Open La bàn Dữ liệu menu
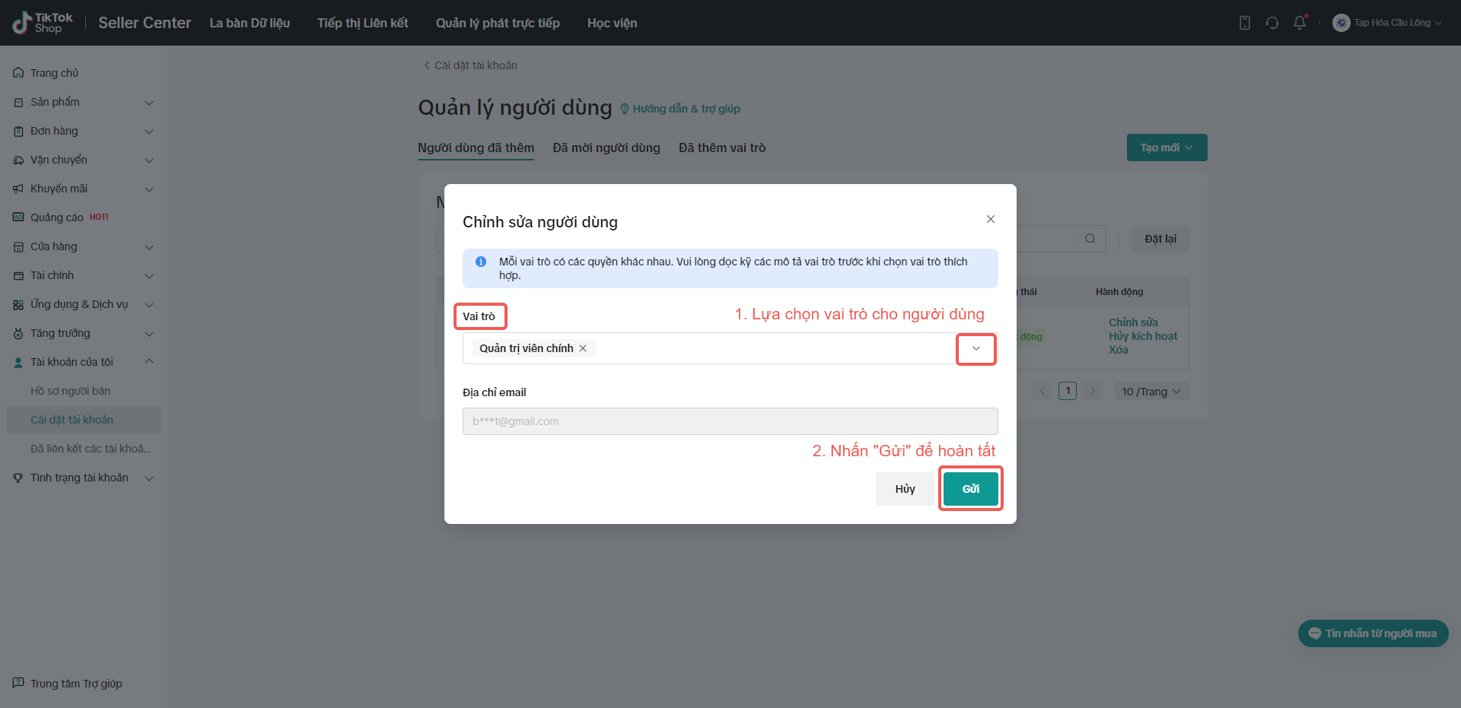 click(250, 23)
